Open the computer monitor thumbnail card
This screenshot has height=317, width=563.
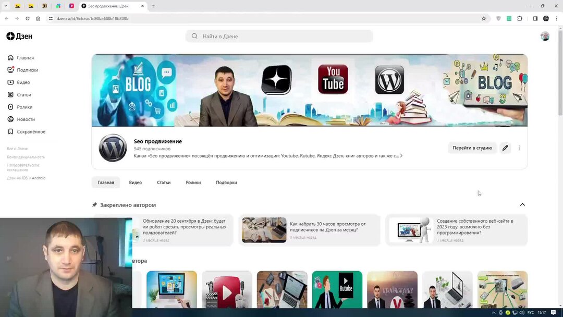coord(172,289)
